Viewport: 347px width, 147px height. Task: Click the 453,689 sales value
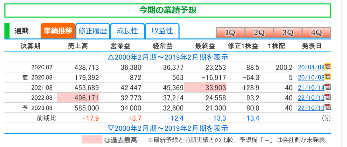click(x=86, y=88)
